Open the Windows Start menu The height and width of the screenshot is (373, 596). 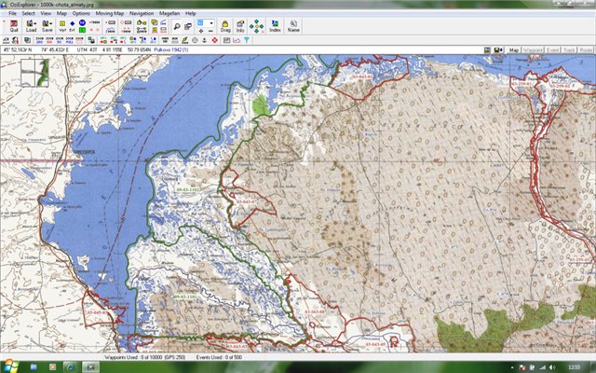pos(10,366)
